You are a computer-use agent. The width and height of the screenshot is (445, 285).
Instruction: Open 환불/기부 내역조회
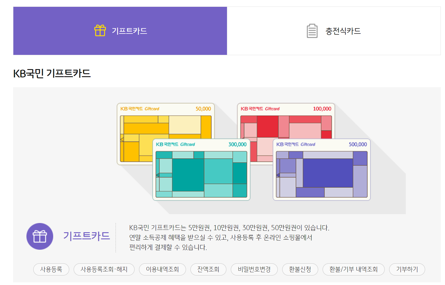(354, 269)
